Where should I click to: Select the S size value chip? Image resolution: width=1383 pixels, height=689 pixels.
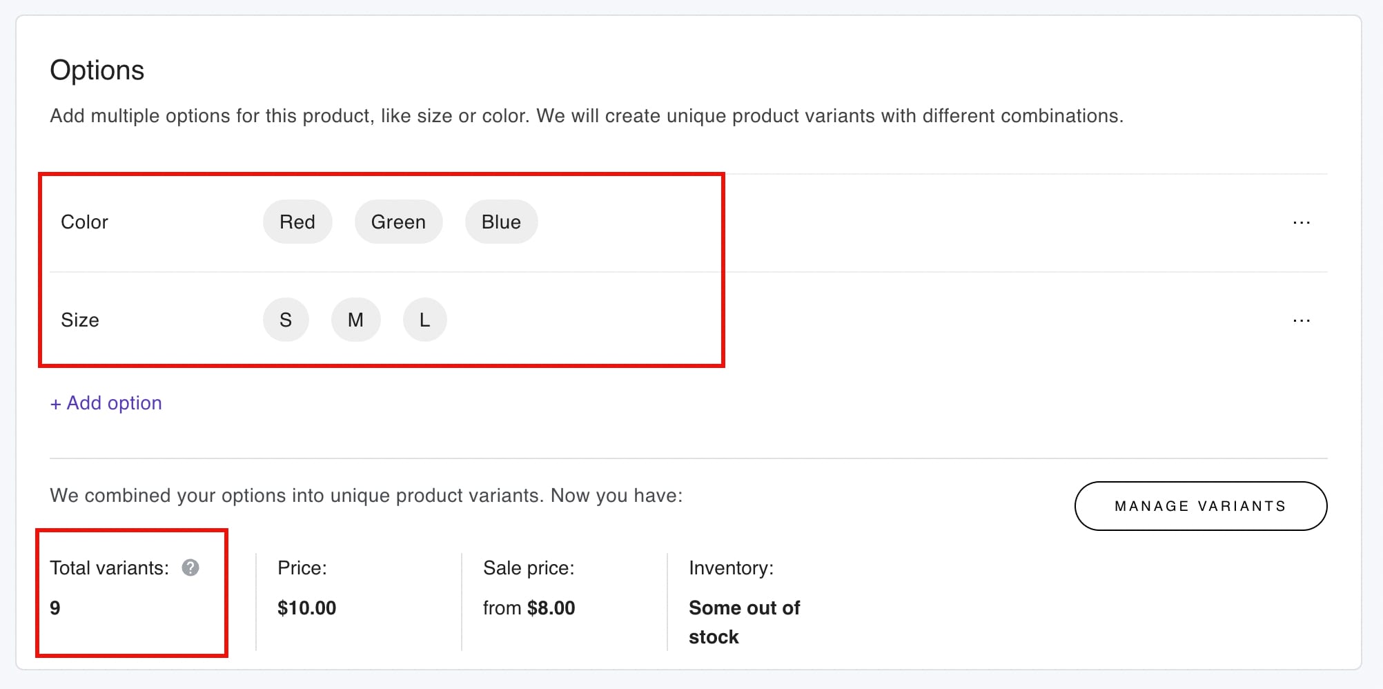pyautogui.click(x=286, y=319)
